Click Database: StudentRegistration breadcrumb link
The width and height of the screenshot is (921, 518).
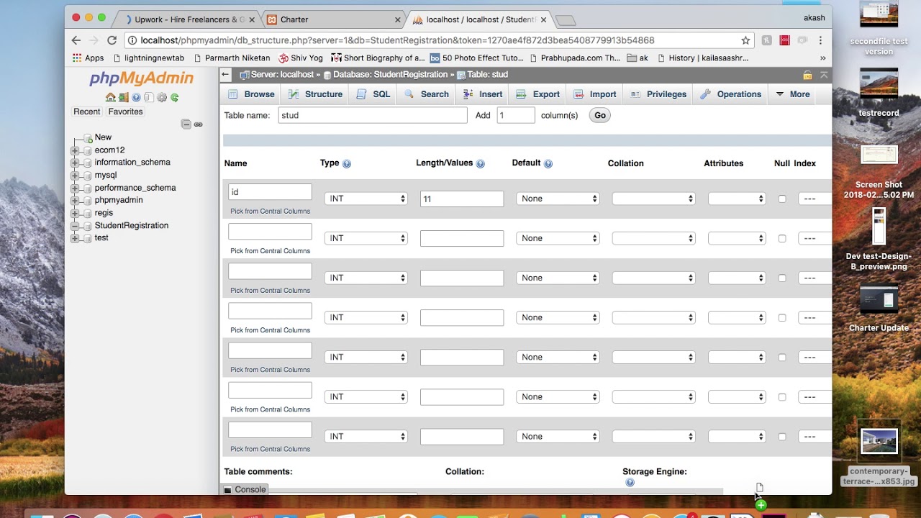(391, 75)
